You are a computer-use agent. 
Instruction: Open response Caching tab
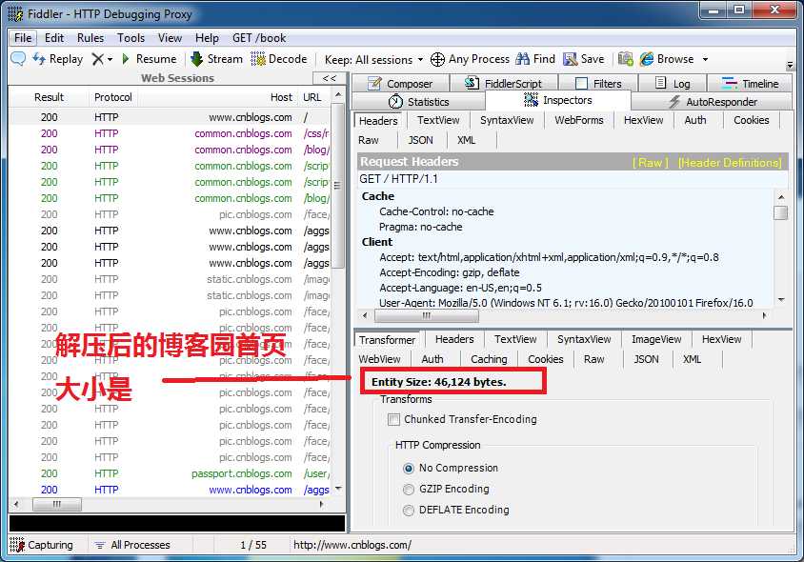pyautogui.click(x=489, y=359)
